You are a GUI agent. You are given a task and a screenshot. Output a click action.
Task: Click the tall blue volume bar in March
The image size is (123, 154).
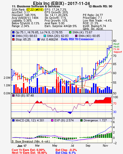tap(37, 85)
